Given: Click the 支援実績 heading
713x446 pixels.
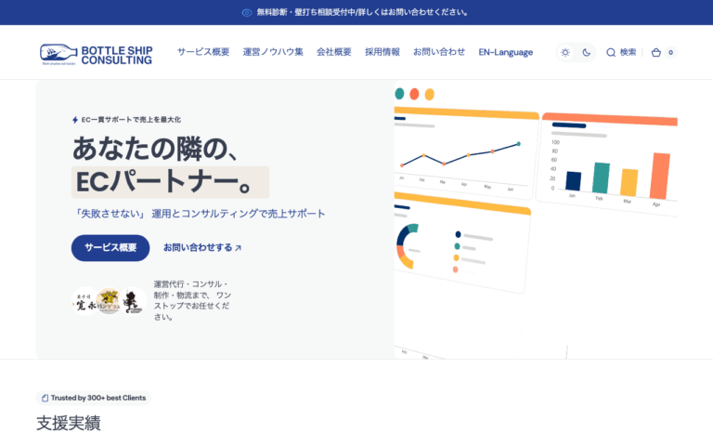Looking at the screenshot, I should point(68,423).
